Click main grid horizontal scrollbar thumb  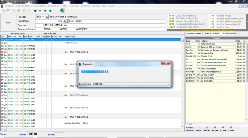(x=5, y=130)
